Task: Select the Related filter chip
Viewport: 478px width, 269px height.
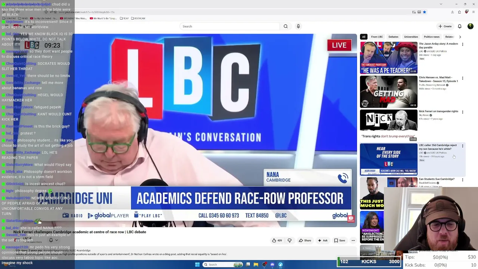Action: point(449,37)
